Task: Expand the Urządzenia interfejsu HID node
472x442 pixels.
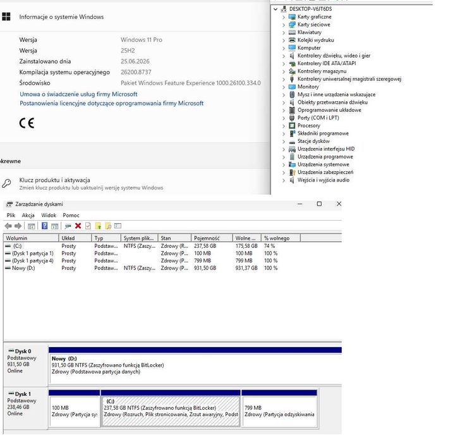Action: pyautogui.click(x=284, y=149)
